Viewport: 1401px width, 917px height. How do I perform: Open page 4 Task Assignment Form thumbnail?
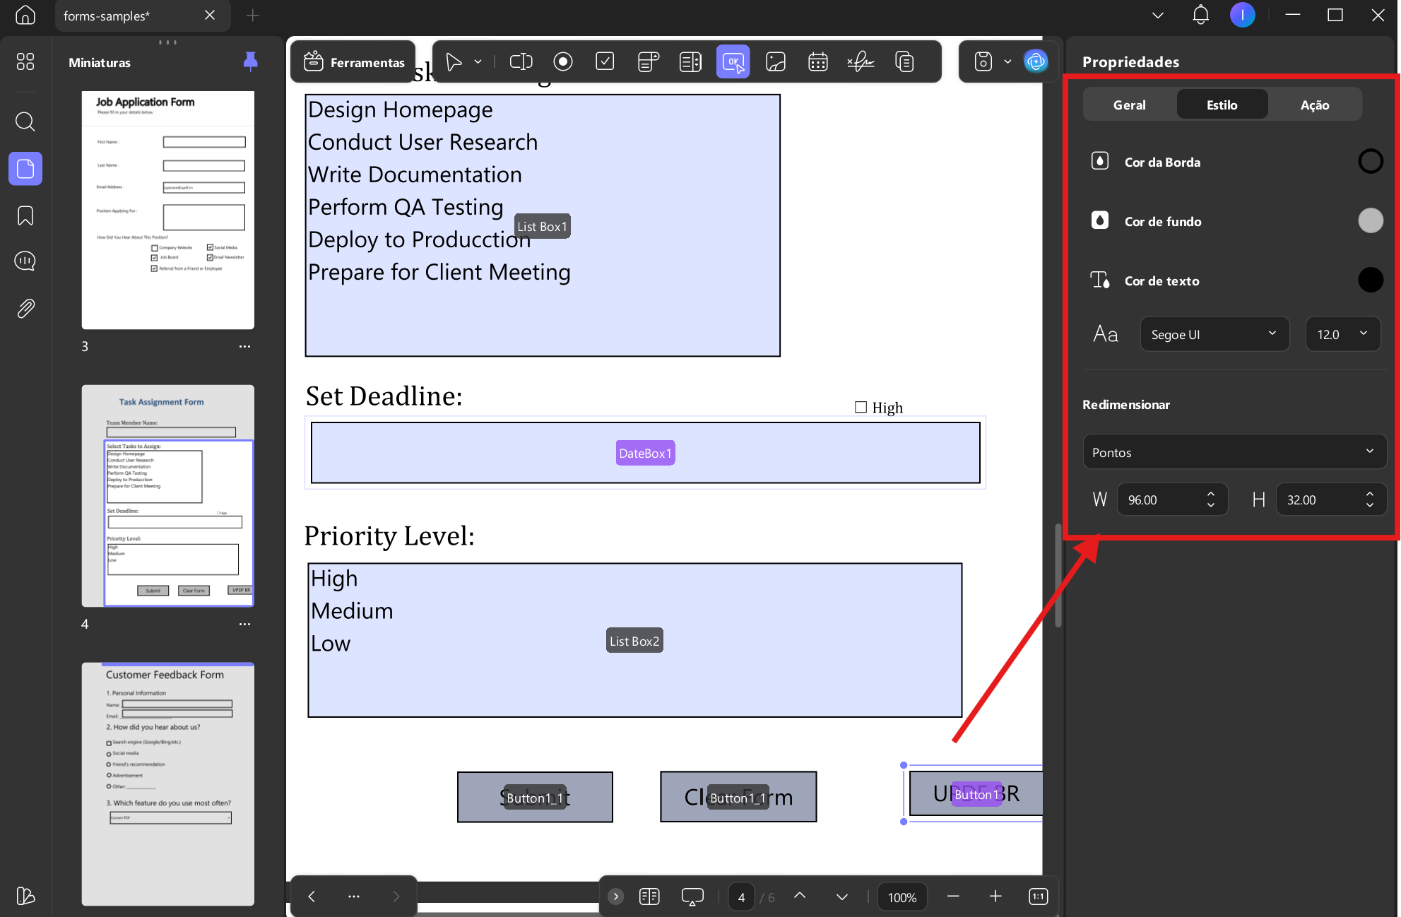tap(168, 496)
